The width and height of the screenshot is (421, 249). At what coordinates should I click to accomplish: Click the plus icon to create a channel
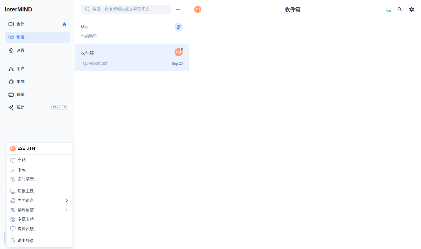[x=178, y=9]
